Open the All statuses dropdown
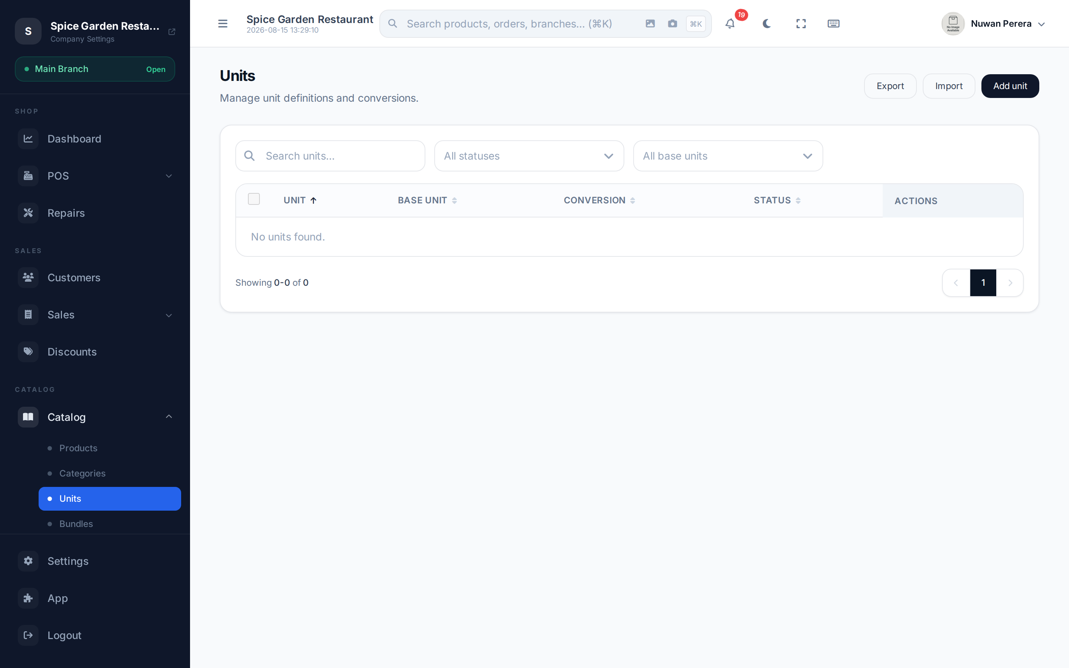The image size is (1069, 668). 529,156
